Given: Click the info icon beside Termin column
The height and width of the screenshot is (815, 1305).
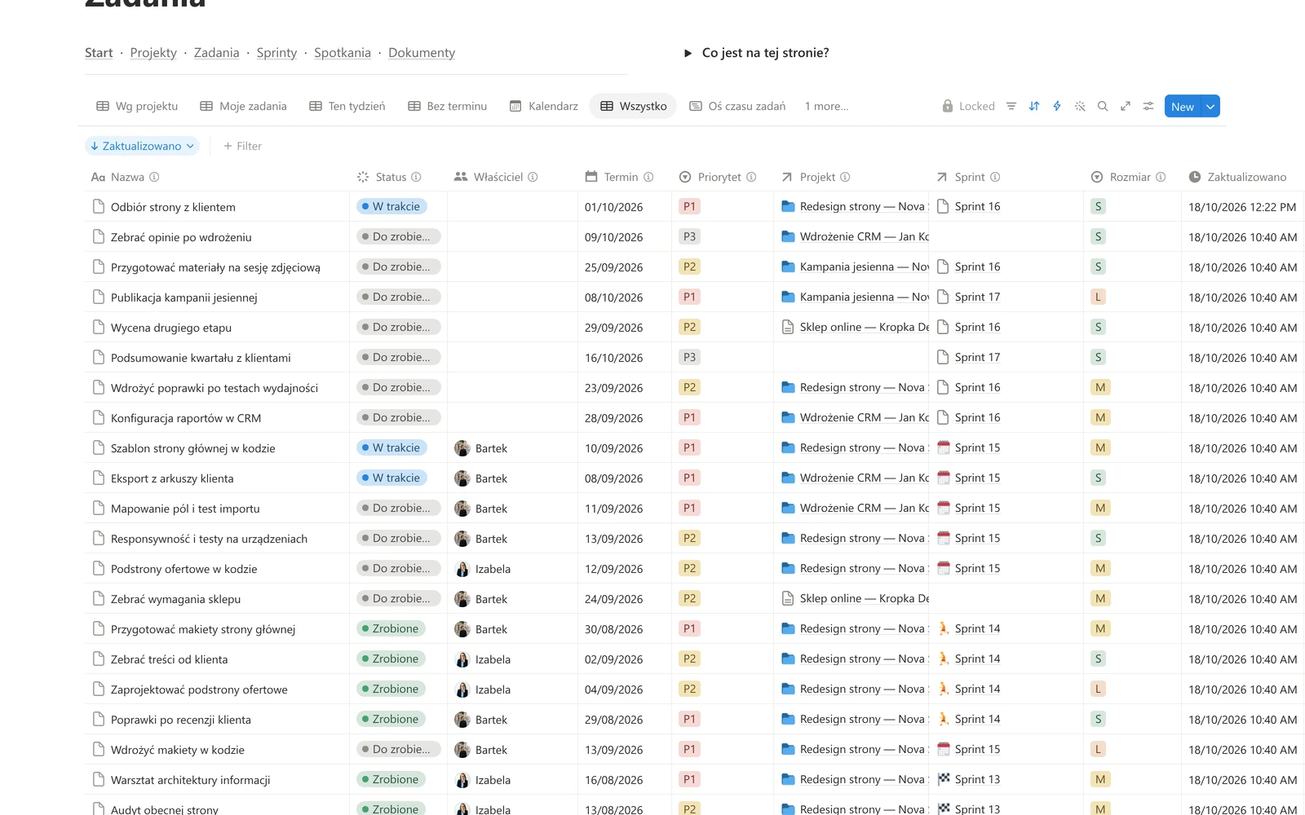Looking at the screenshot, I should [x=648, y=177].
